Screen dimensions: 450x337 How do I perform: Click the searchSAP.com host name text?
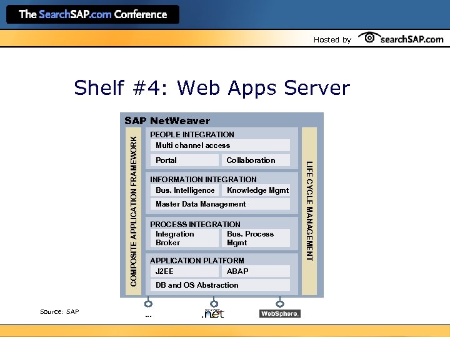tap(412, 39)
